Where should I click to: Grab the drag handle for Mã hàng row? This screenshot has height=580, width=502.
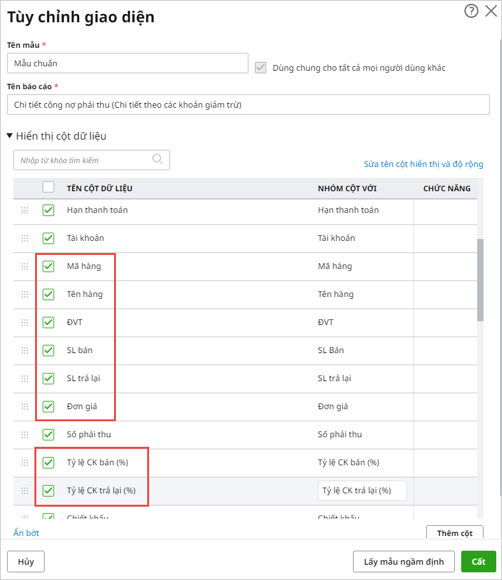coord(25,266)
